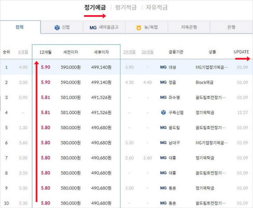253x208 pixels.
Task: Click MG logo beside 대성
Action: [163, 67]
